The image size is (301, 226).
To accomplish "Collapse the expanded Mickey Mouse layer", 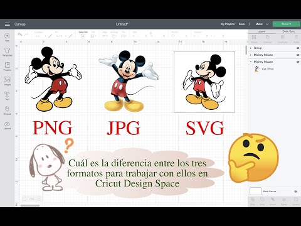I will [x=251, y=62].
